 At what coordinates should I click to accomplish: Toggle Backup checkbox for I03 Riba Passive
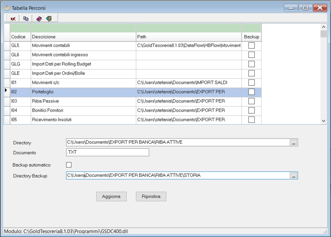(252, 101)
